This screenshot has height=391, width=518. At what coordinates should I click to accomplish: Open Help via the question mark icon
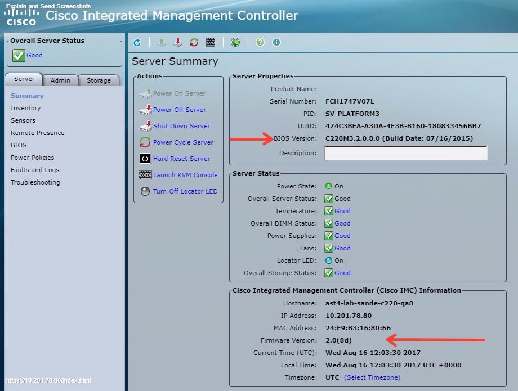259,42
